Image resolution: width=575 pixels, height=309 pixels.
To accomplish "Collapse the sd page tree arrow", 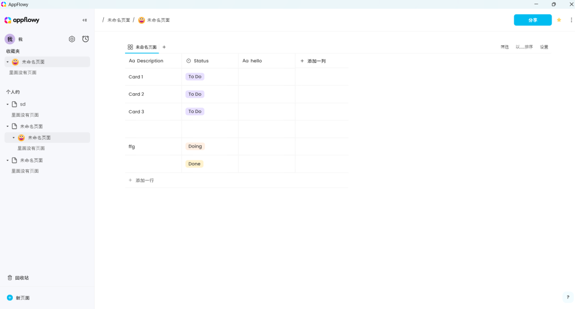I will pos(7,104).
